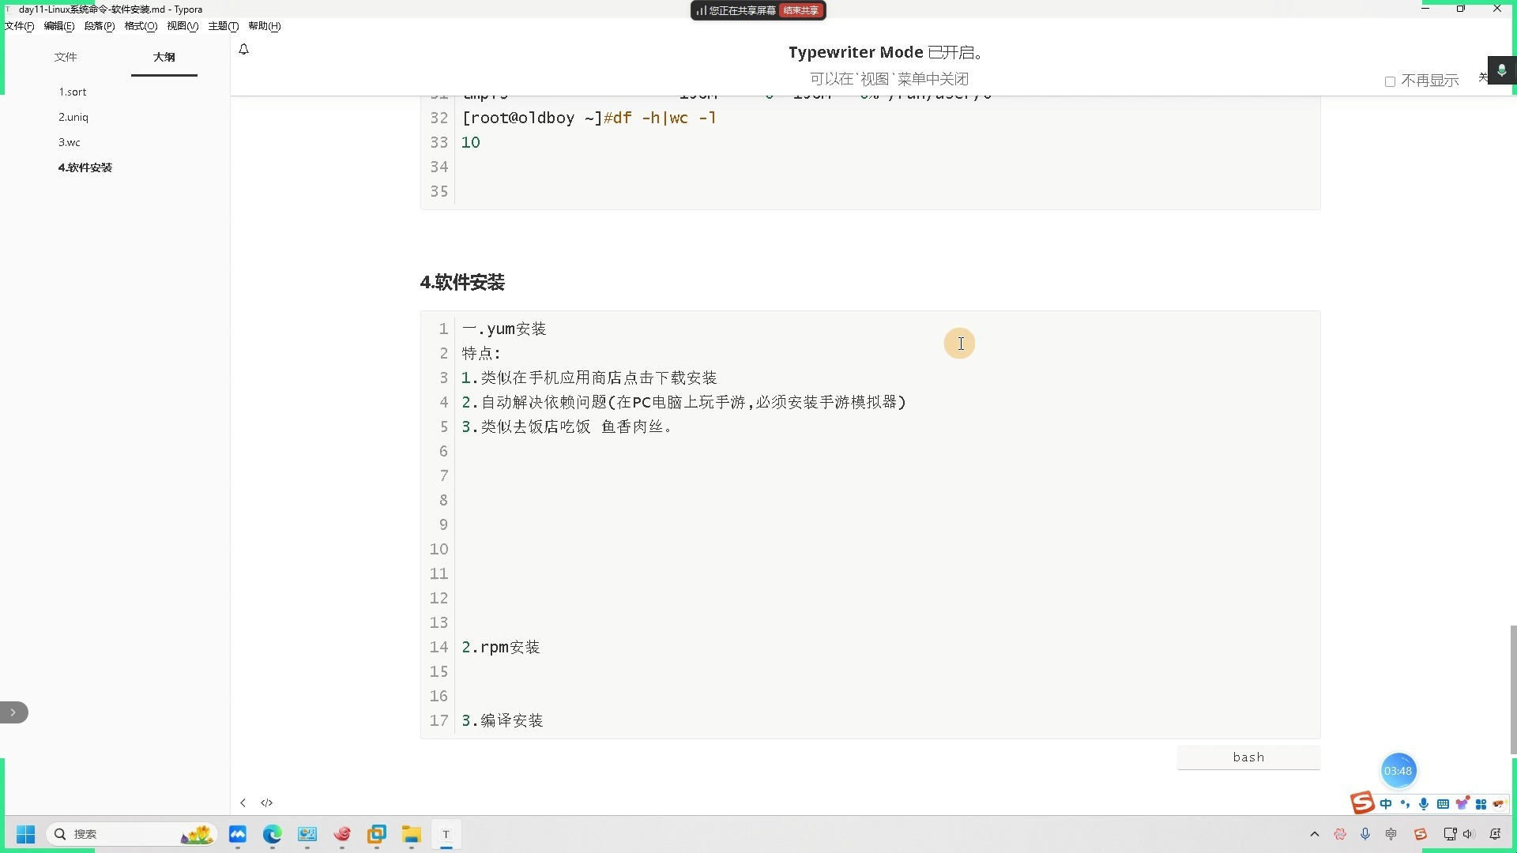Screen dimensions: 1517x853
Task: Click the pink pinwheel tray icon
Action: coord(1340,834)
